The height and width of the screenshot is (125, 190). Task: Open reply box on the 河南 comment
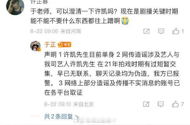coord(161,31)
